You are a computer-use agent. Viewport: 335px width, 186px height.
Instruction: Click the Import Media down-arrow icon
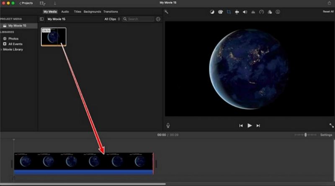click(x=55, y=3)
